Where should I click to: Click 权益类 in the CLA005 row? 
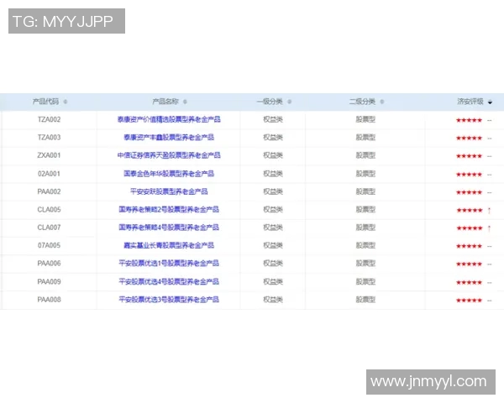point(273,210)
